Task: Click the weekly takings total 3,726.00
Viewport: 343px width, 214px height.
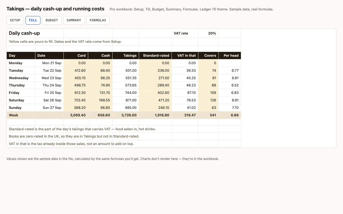Action: click(x=126, y=115)
